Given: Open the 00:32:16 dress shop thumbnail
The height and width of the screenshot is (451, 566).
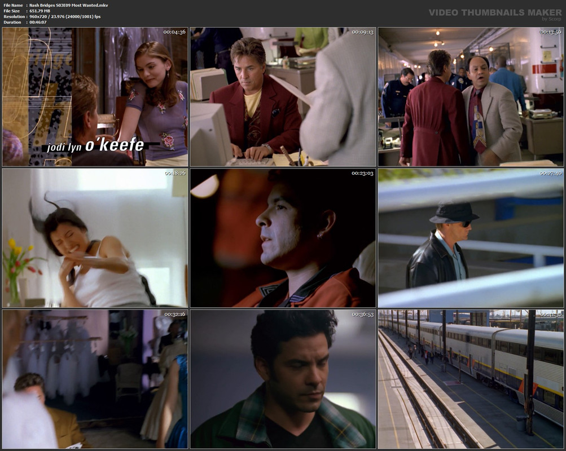Looking at the screenshot, I should pyautogui.click(x=95, y=379).
